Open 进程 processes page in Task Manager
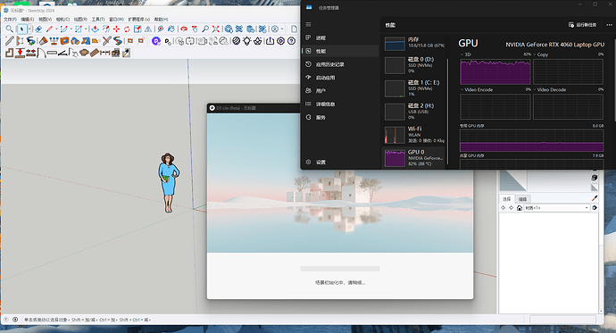Screen dimensions: 616x333 [x=340, y=37]
